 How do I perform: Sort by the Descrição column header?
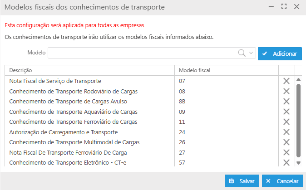[x=89, y=70]
